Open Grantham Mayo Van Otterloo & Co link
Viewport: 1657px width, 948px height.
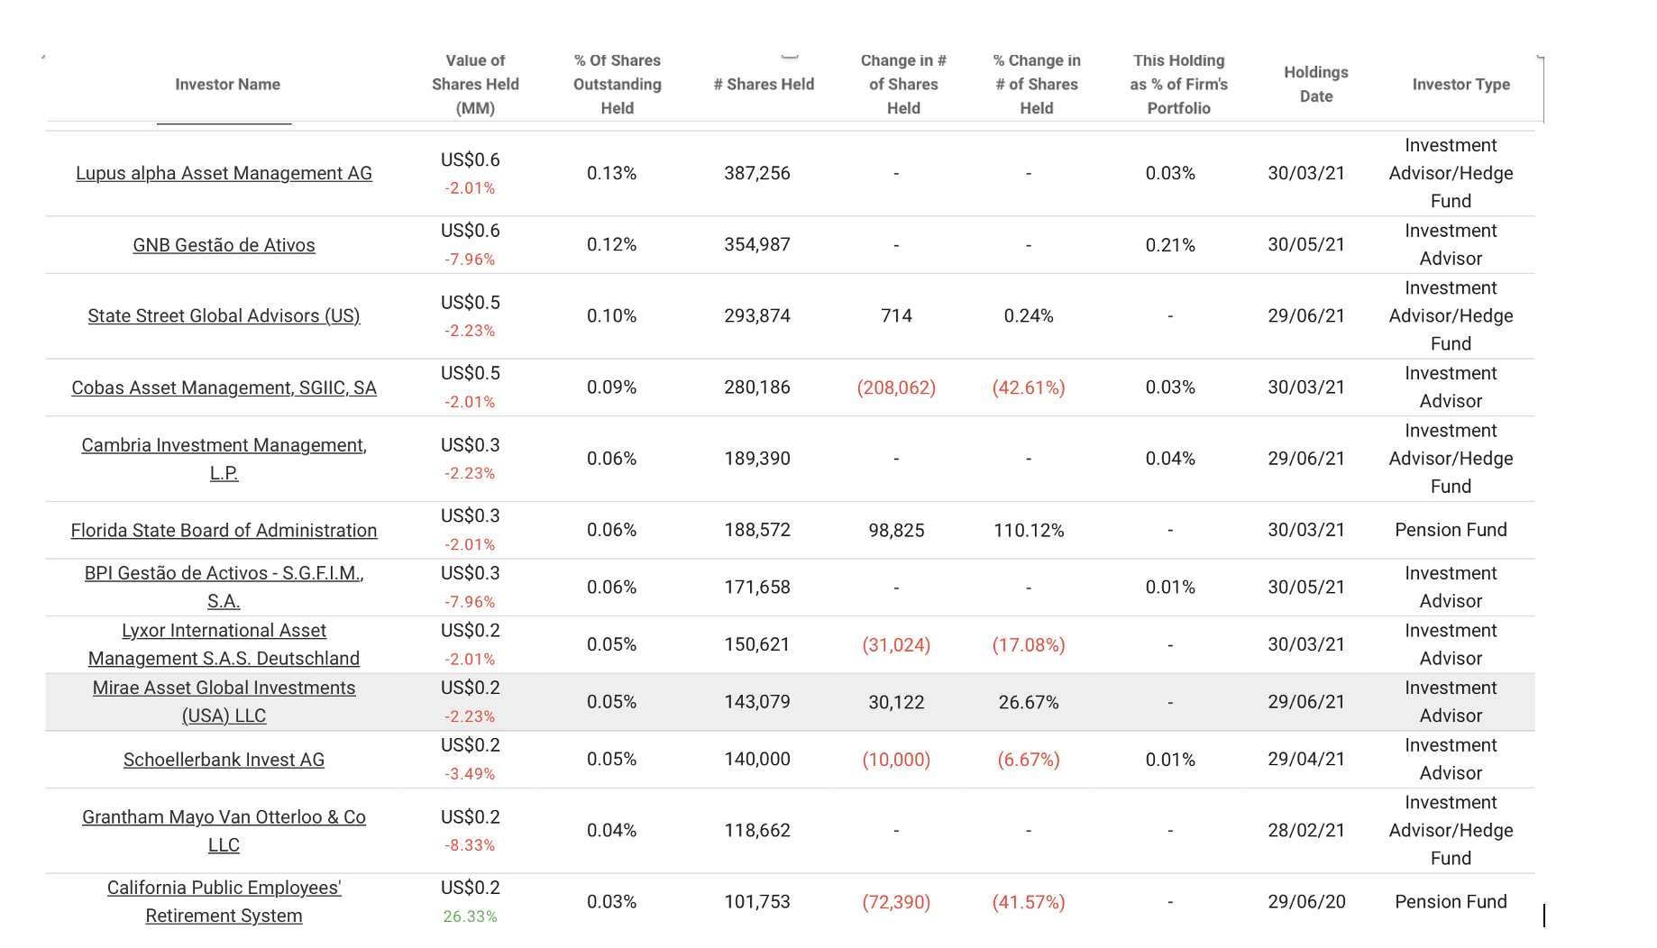[x=224, y=817]
